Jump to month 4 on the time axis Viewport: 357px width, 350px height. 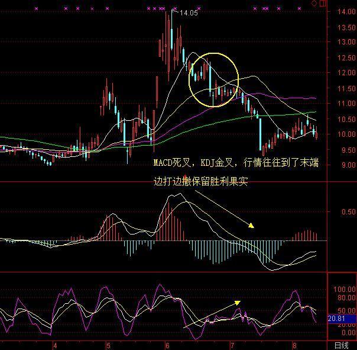point(54,345)
